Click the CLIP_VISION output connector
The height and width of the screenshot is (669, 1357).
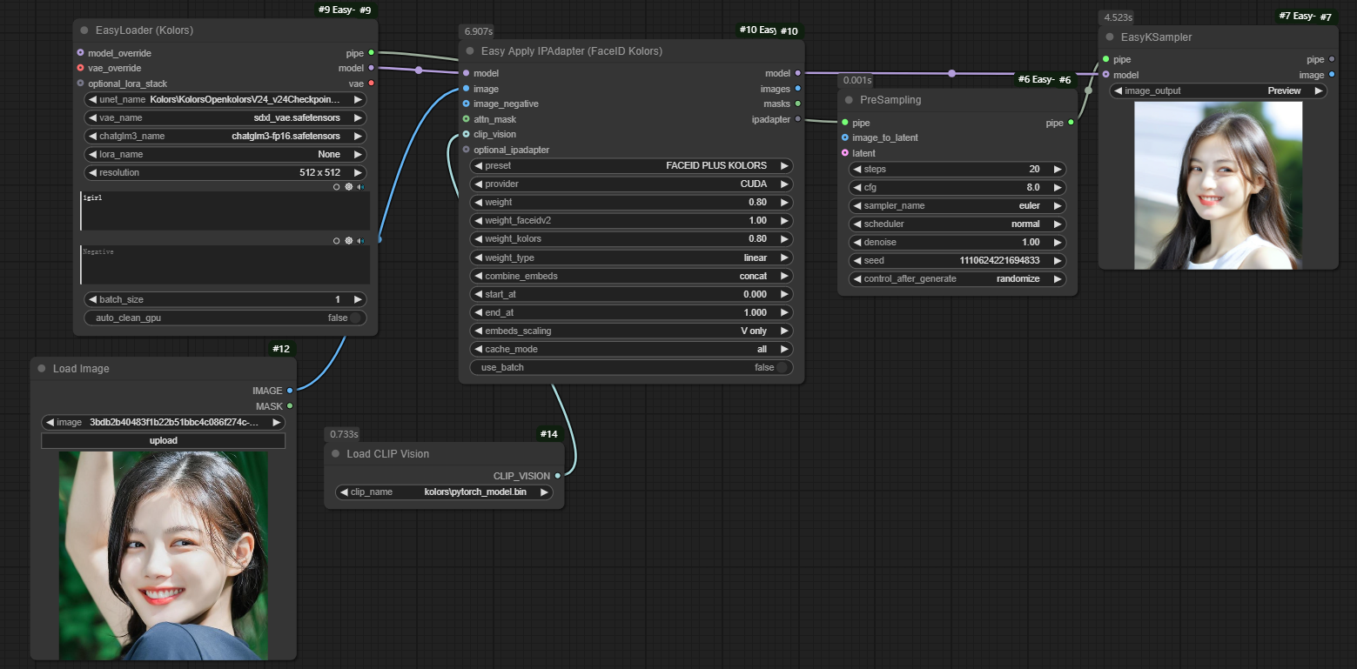(558, 476)
